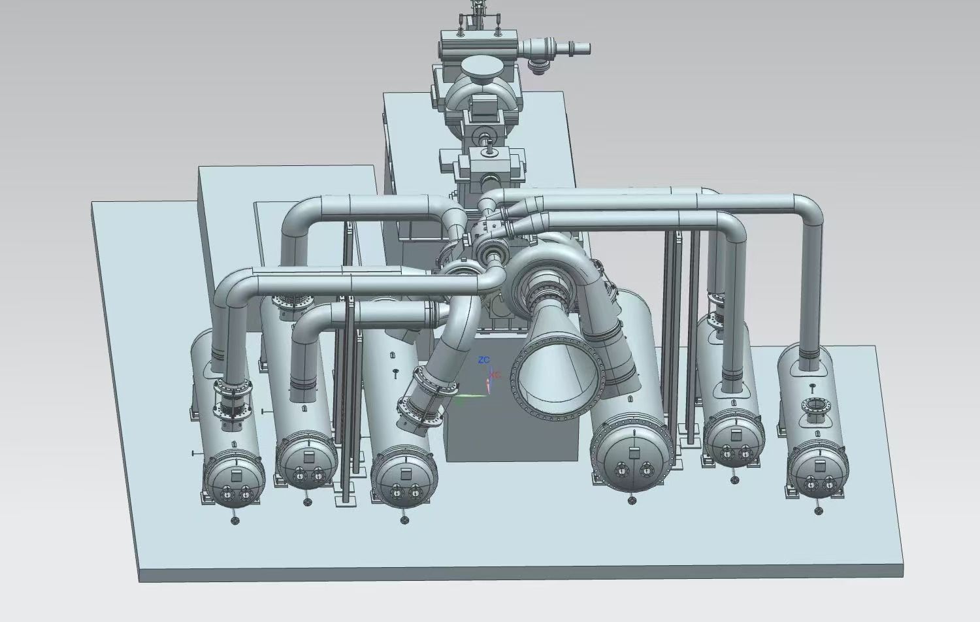The height and width of the screenshot is (622, 980).
Task: Select the XC axis label of the triad
Action: click(x=495, y=375)
